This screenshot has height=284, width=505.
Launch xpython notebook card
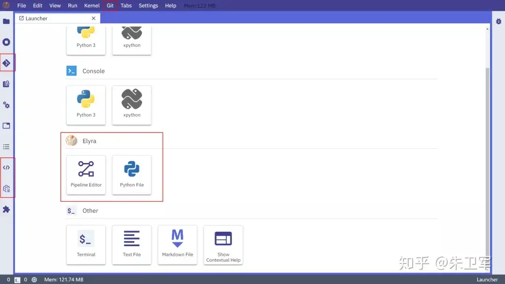(132, 40)
